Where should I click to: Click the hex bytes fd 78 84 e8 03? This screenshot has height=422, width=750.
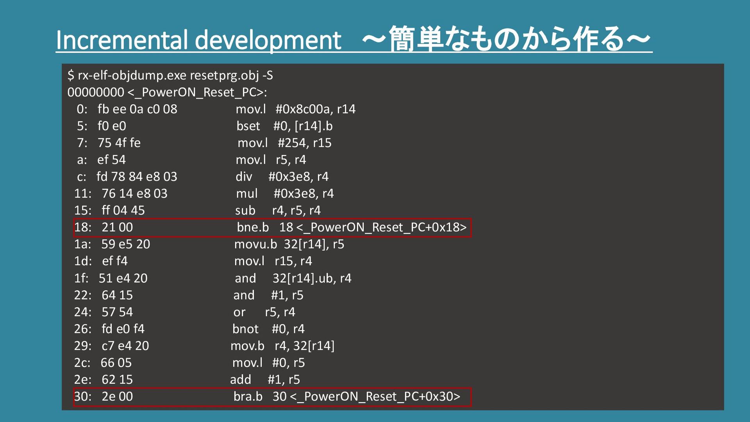pyautogui.click(x=137, y=177)
